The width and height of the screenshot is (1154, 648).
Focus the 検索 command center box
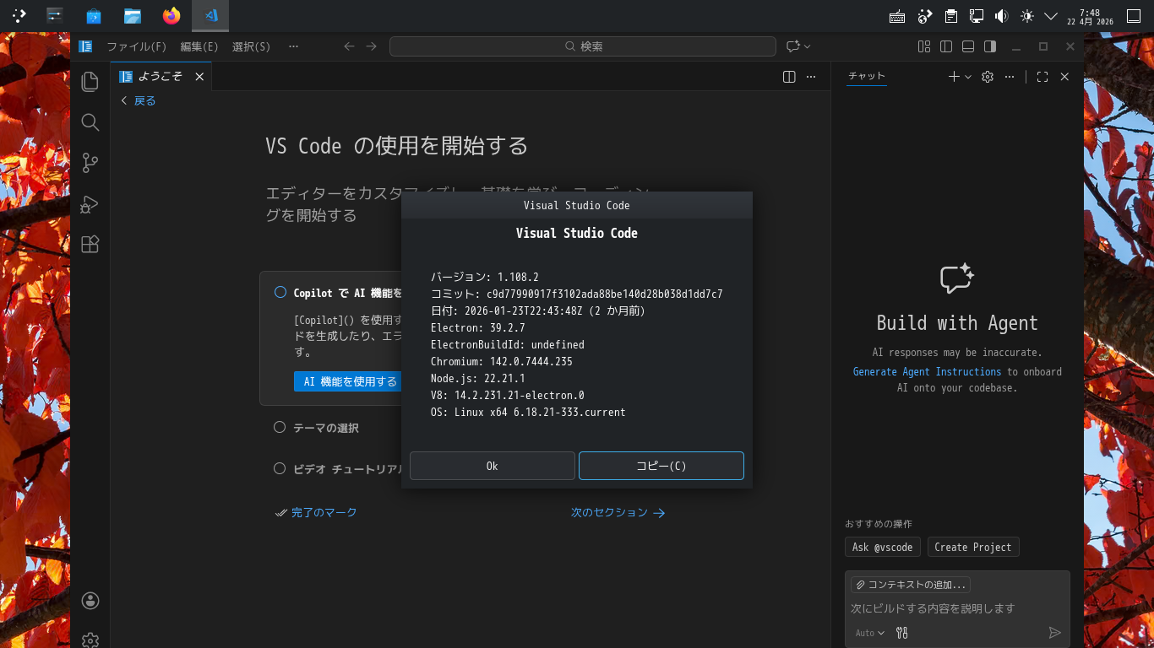(583, 46)
